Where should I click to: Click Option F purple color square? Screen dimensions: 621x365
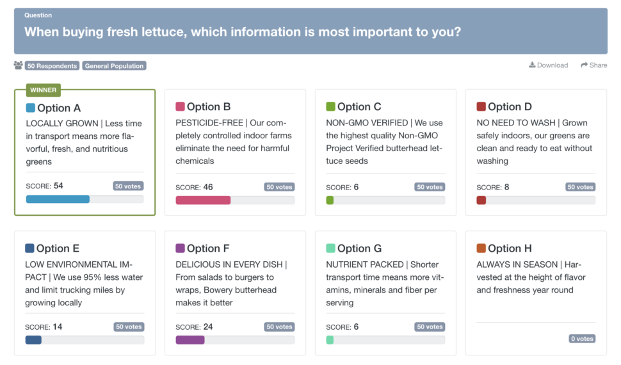point(180,248)
